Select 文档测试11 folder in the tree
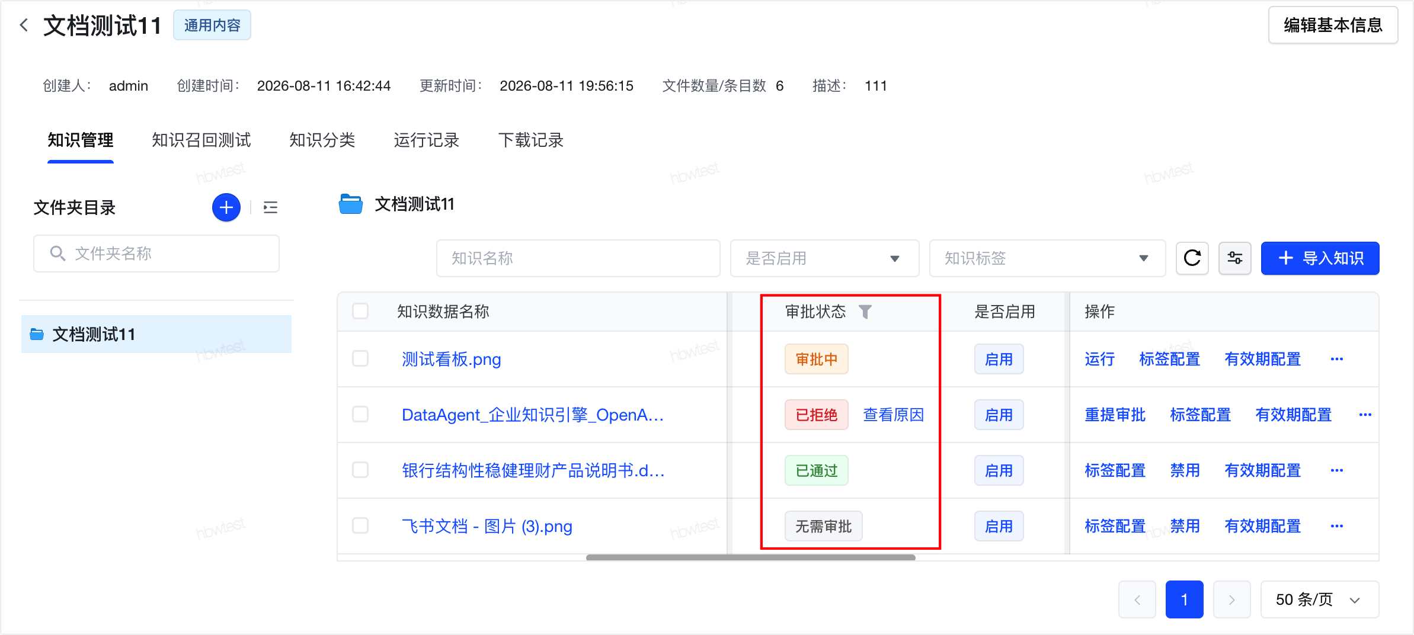 tap(156, 334)
